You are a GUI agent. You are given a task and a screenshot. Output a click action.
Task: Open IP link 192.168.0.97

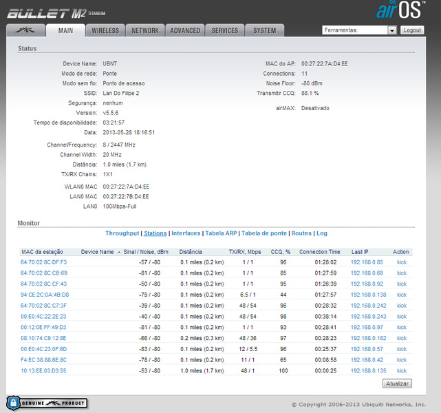367,327
